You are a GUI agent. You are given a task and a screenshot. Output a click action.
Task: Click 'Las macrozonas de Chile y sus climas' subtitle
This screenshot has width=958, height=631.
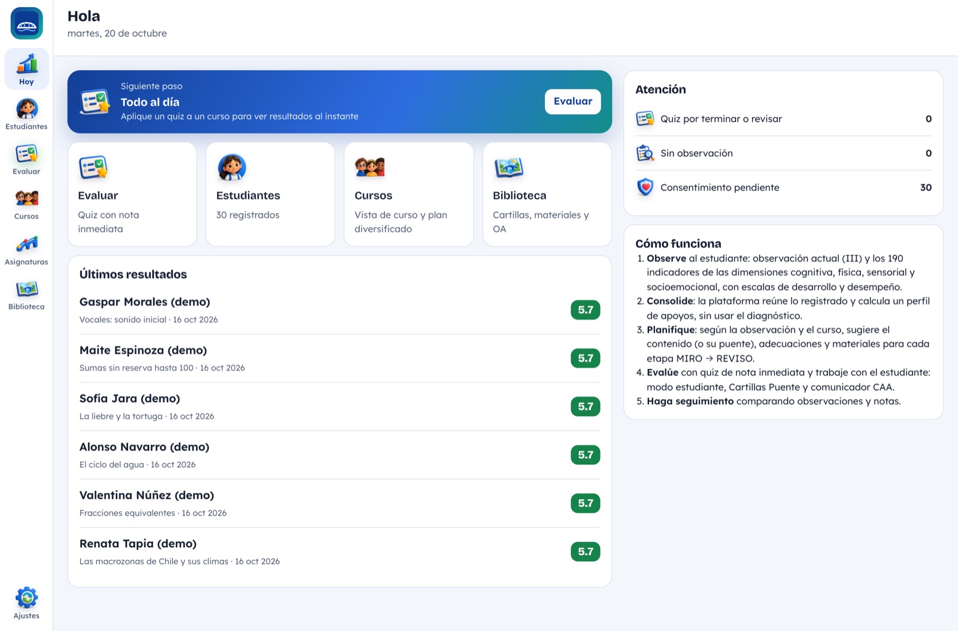pyautogui.click(x=154, y=562)
